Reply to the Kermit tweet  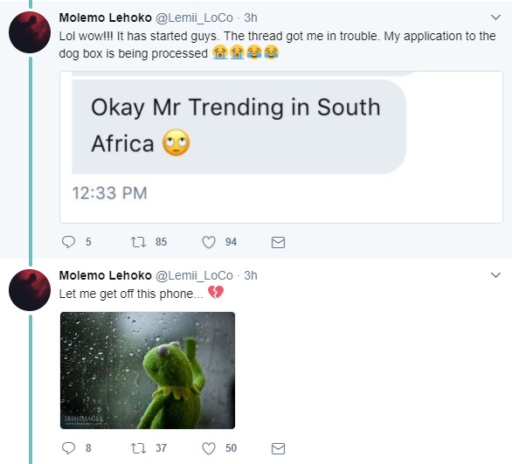68,448
